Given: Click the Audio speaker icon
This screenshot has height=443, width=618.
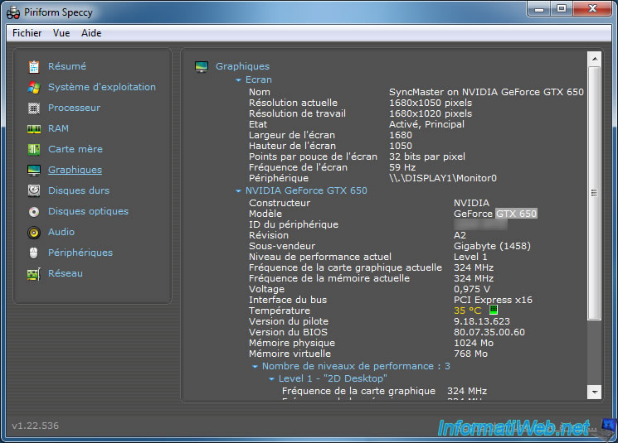Looking at the screenshot, I should [x=34, y=232].
